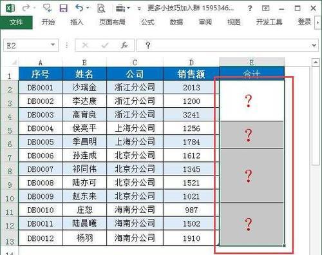Switch to the 开发工具 ribbon tab
This screenshot has height=255, width=322.
point(269,22)
